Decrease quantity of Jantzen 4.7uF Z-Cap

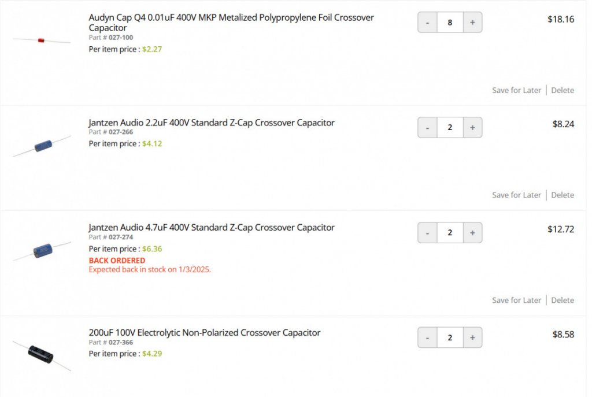tap(427, 232)
